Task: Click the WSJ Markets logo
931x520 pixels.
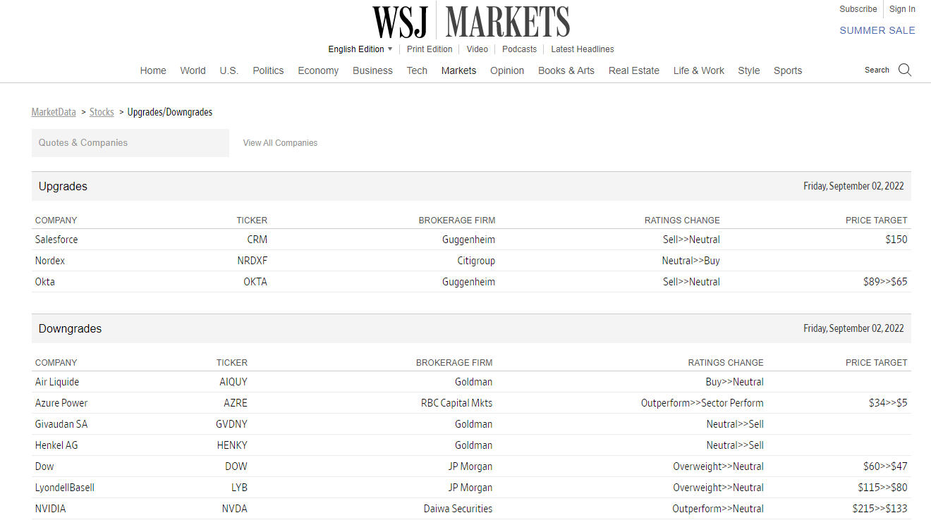Action: (x=471, y=21)
